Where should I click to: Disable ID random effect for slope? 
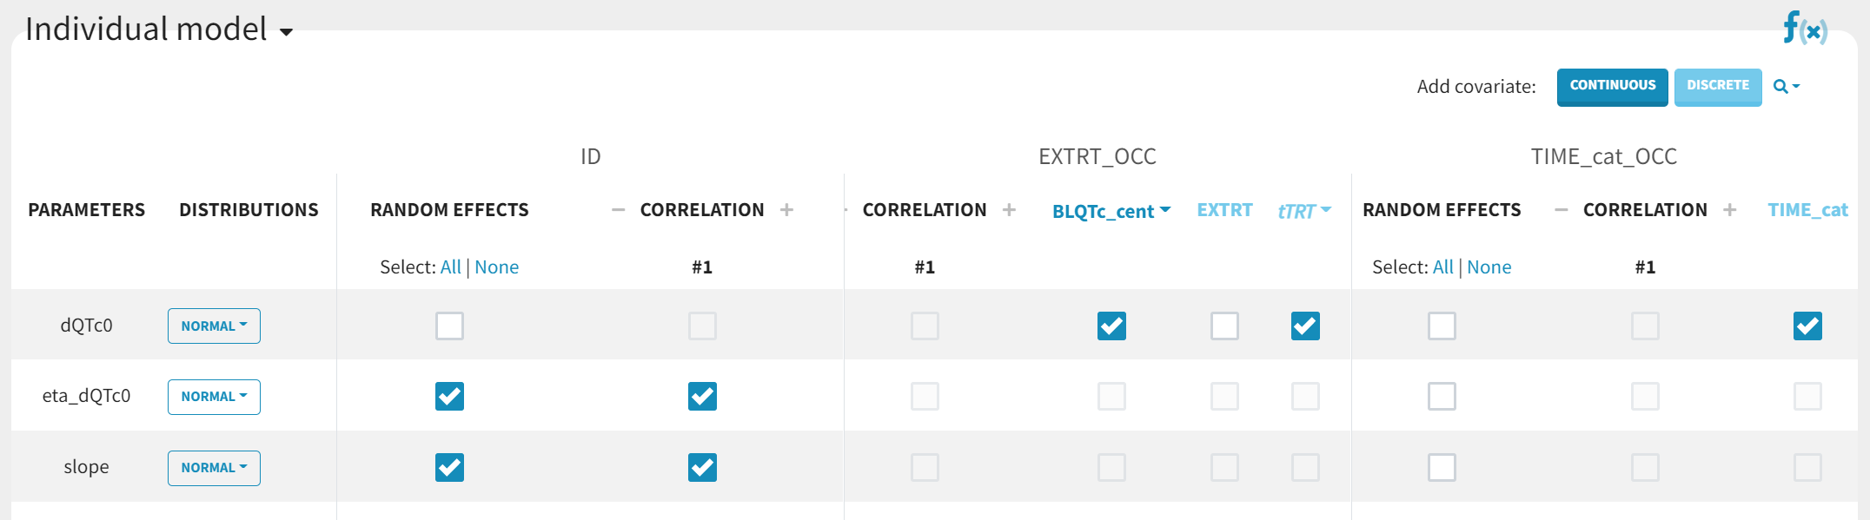point(449,467)
